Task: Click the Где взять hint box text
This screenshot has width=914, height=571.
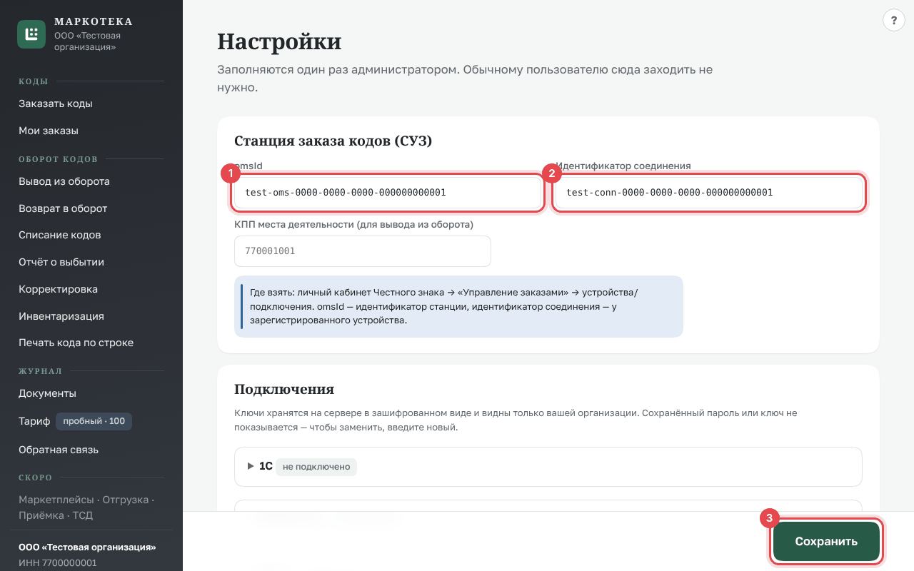Action: pos(458,306)
